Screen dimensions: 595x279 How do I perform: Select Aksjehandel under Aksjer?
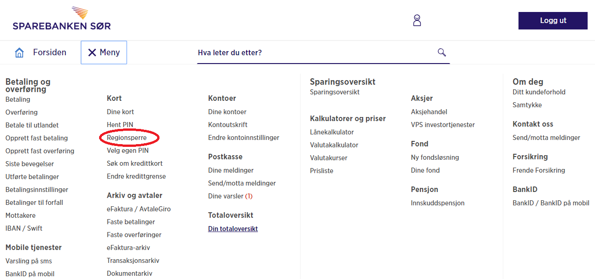pos(429,112)
